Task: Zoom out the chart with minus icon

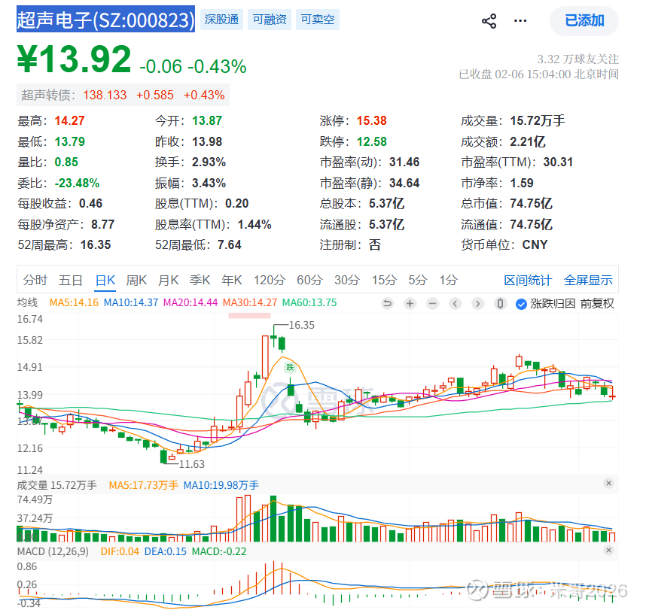Action: click(433, 304)
